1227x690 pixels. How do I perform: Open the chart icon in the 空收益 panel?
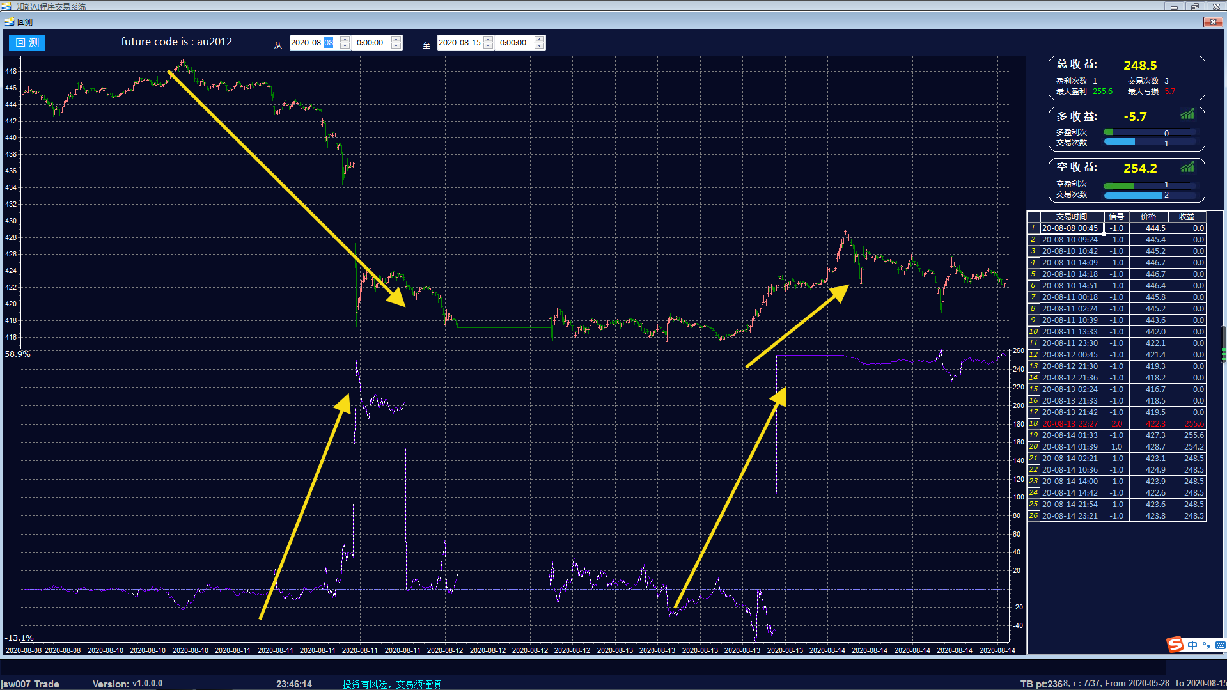[x=1187, y=168]
